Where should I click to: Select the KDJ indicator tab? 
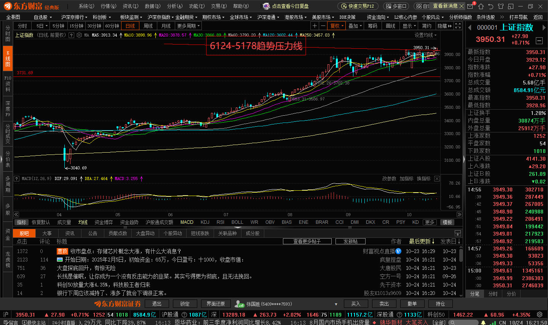(x=205, y=222)
